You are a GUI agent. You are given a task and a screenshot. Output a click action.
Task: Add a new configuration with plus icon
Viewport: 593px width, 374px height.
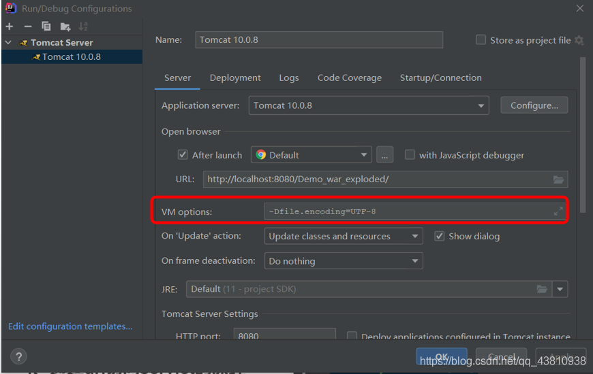[10, 27]
